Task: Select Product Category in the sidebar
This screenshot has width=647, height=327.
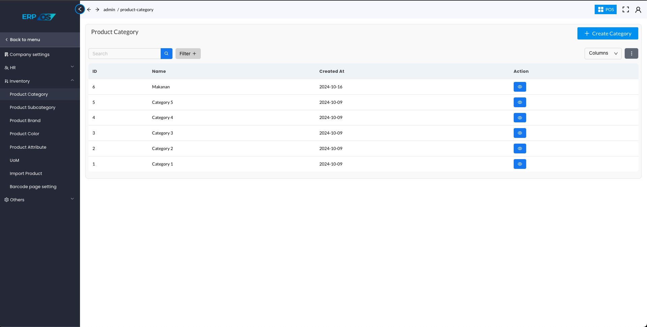Action: pyautogui.click(x=40, y=94)
